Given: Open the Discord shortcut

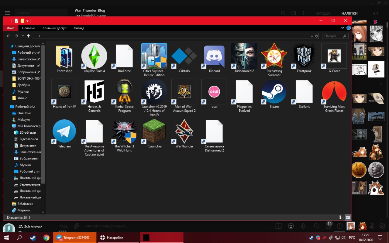Looking at the screenshot, I should point(214,58).
